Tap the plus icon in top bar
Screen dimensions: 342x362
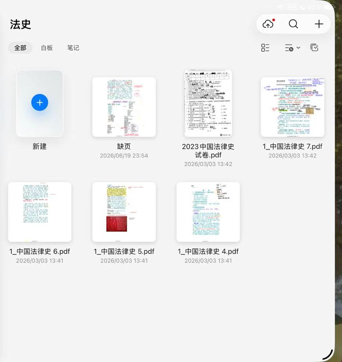[x=319, y=24]
